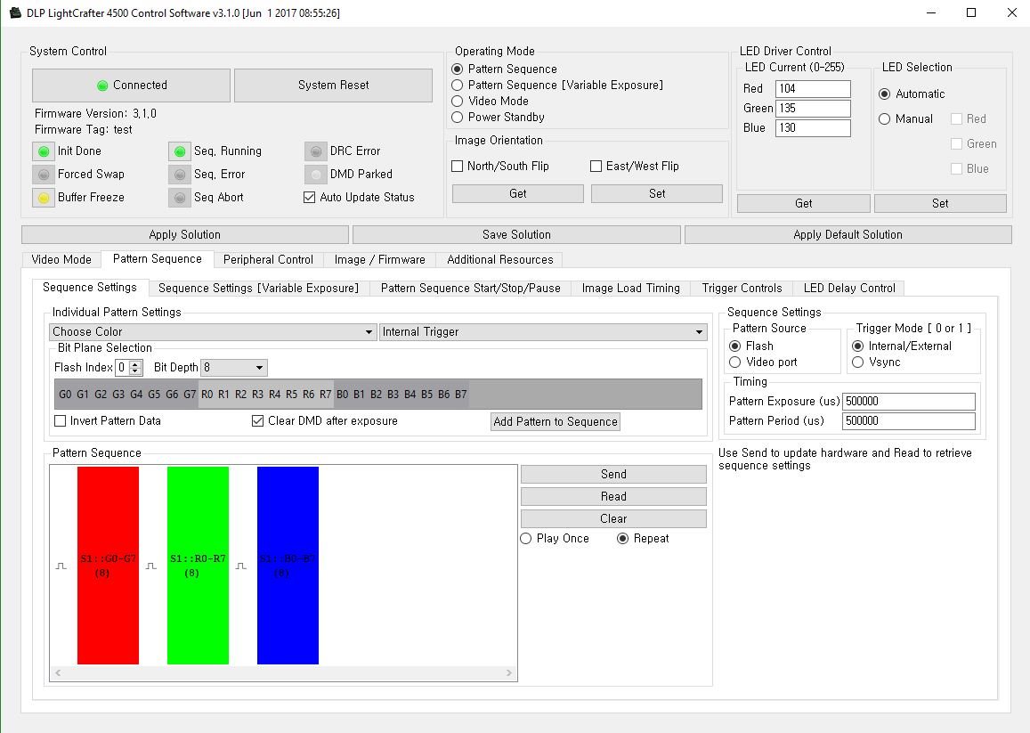The width and height of the screenshot is (1030, 733).
Task: Open the Trigger Controls tab
Action: pyautogui.click(x=742, y=288)
